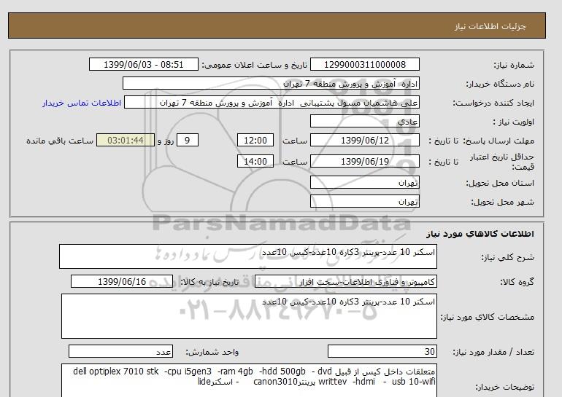This screenshot has height=397, width=562.
Task: Select the نام دستگاه خریدار label
Action: 500,84
